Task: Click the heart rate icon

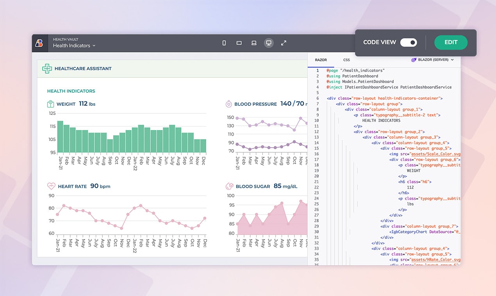Action: (51, 186)
